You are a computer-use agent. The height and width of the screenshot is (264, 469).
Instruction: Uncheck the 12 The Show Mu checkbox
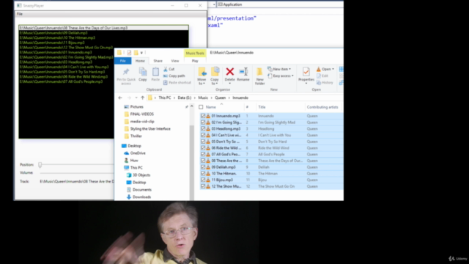point(203,186)
